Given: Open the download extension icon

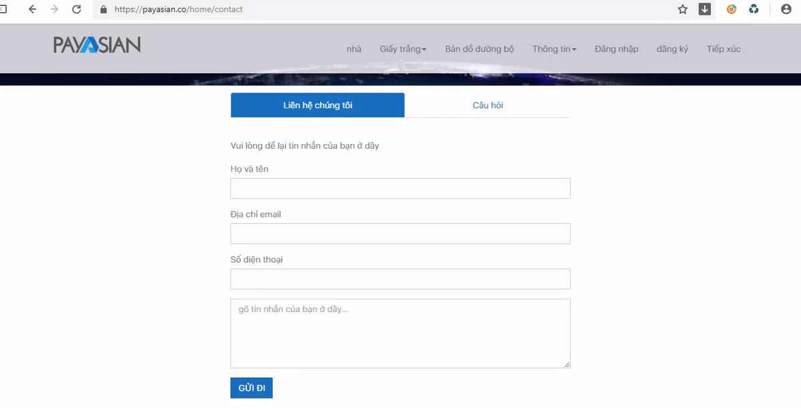Looking at the screenshot, I should click(705, 9).
